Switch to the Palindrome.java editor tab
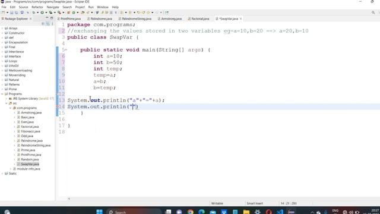The height and width of the screenshot is (214, 380). point(100,18)
